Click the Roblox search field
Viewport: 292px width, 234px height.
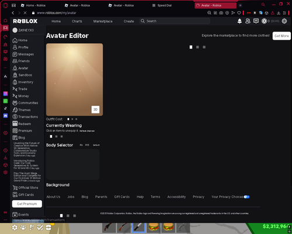[x=175, y=21]
